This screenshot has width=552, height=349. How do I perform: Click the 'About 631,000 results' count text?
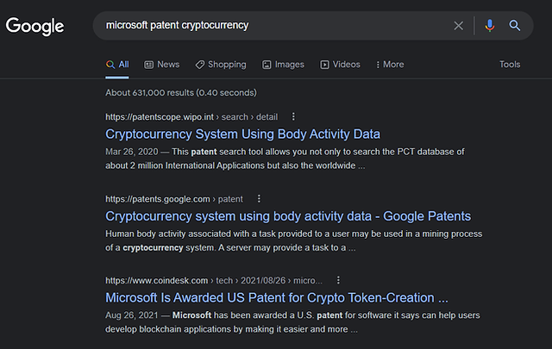pyautogui.click(x=181, y=92)
